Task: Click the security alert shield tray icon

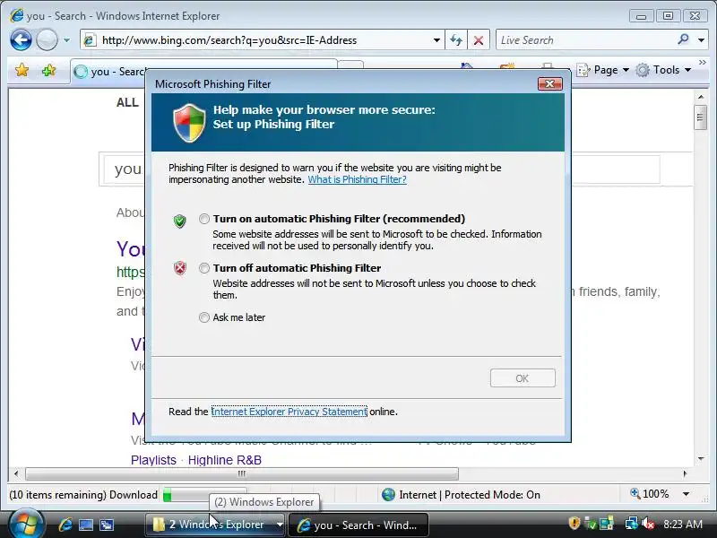Action: coord(574,523)
